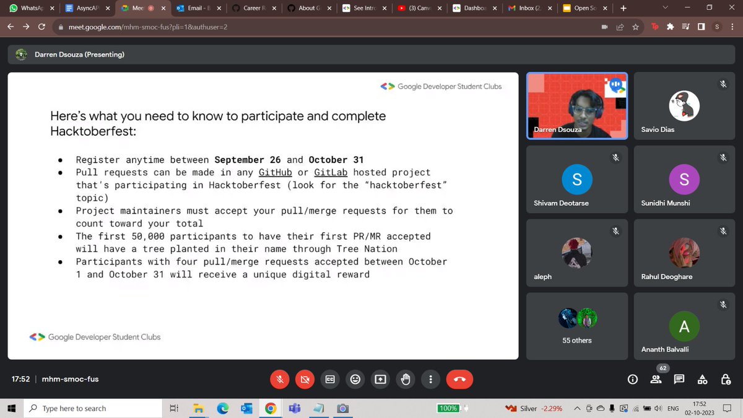
Task: Open more options three-dot menu
Action: coord(431,379)
